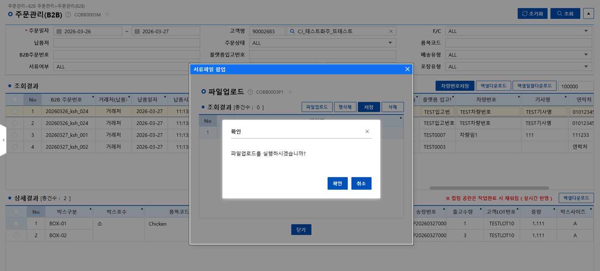This screenshot has height=271, width=600.
Task: Toggle favorite star next to COBB0003P1
Action: pos(290,91)
